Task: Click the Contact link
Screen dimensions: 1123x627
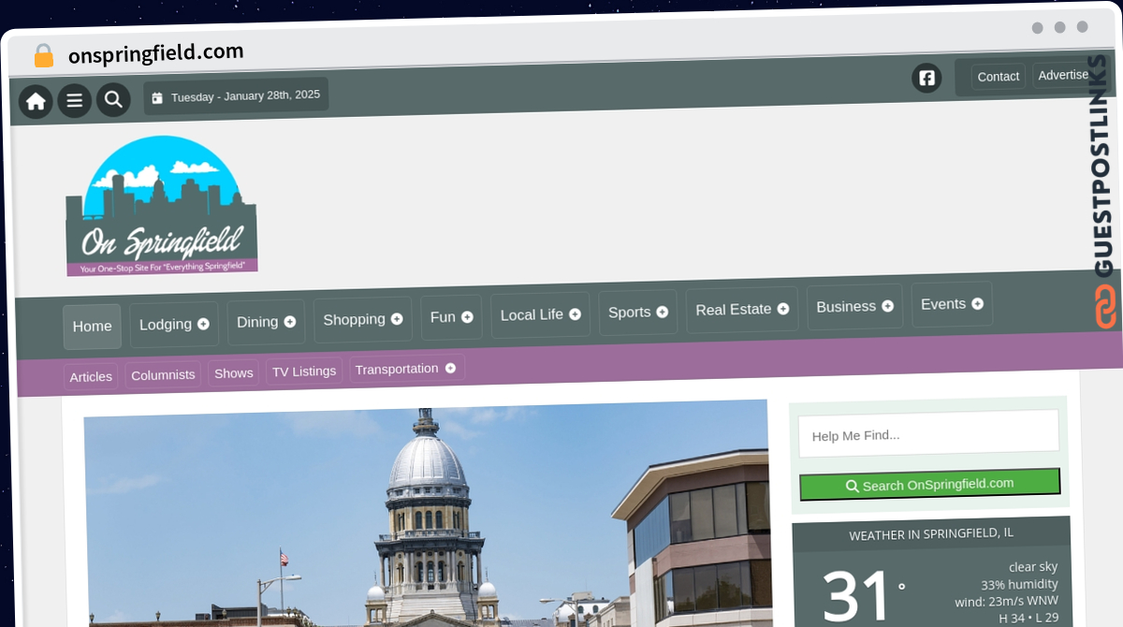Action: tap(998, 77)
